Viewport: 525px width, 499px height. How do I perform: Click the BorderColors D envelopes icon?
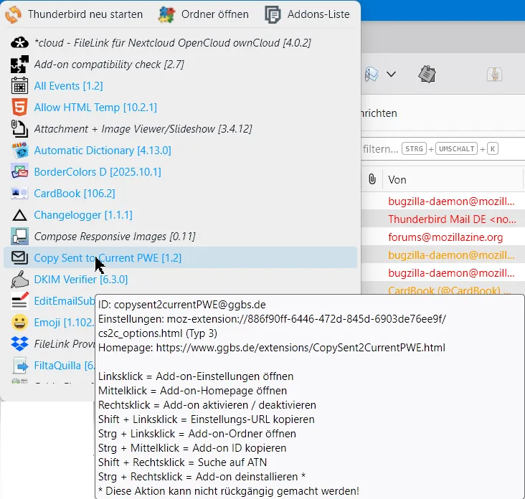click(x=19, y=171)
